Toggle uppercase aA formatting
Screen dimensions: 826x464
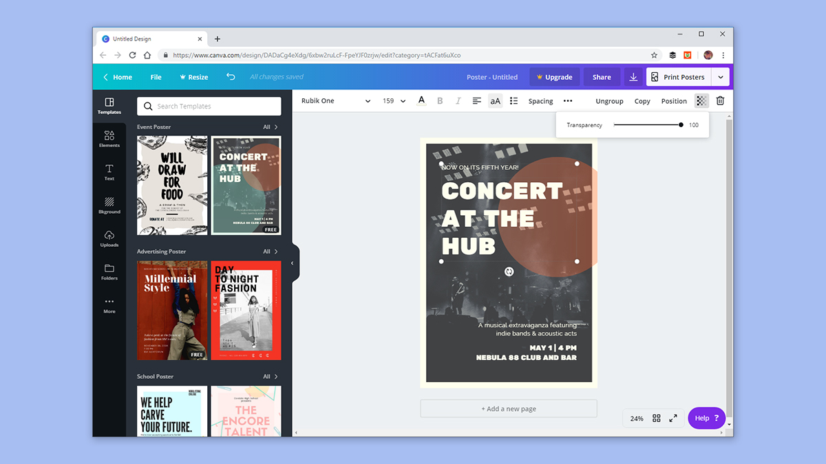coord(495,101)
